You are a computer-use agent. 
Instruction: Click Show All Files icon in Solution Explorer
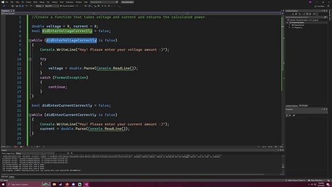click(310, 14)
